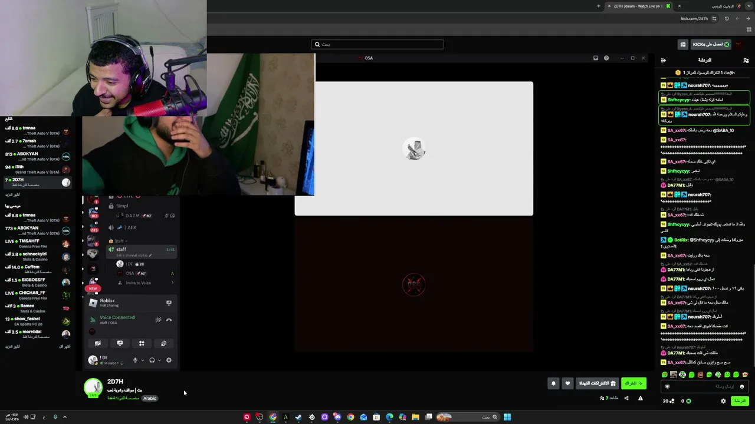Click the Windows taskbar search box
The height and width of the screenshot is (424, 755).
[468, 417]
